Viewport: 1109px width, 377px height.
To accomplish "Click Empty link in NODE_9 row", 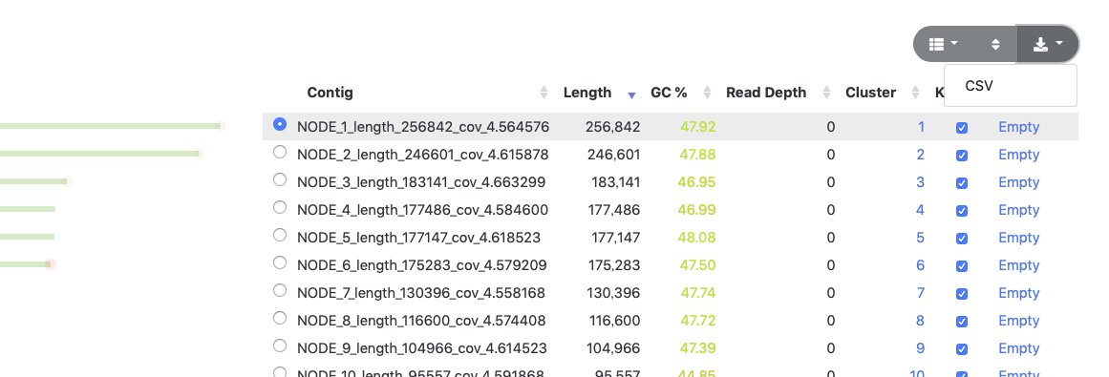I will click(x=1018, y=348).
